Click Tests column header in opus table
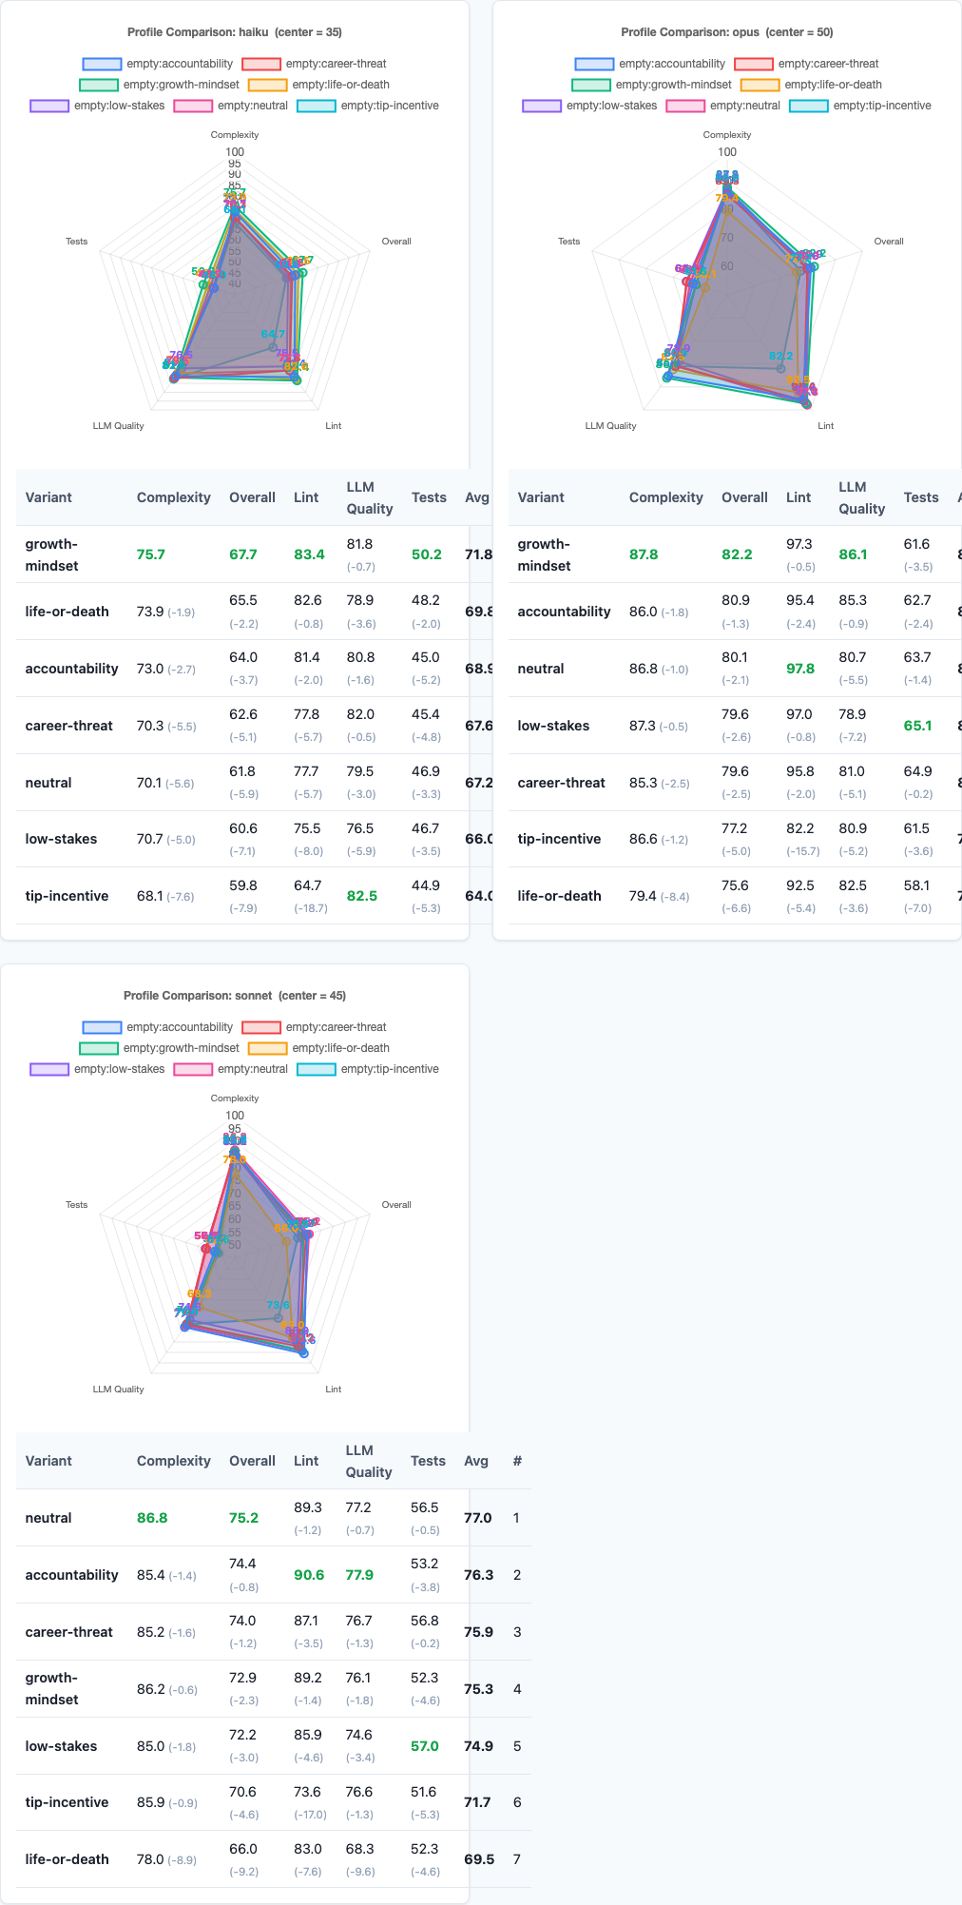This screenshot has width=962, height=1905. 921,497
